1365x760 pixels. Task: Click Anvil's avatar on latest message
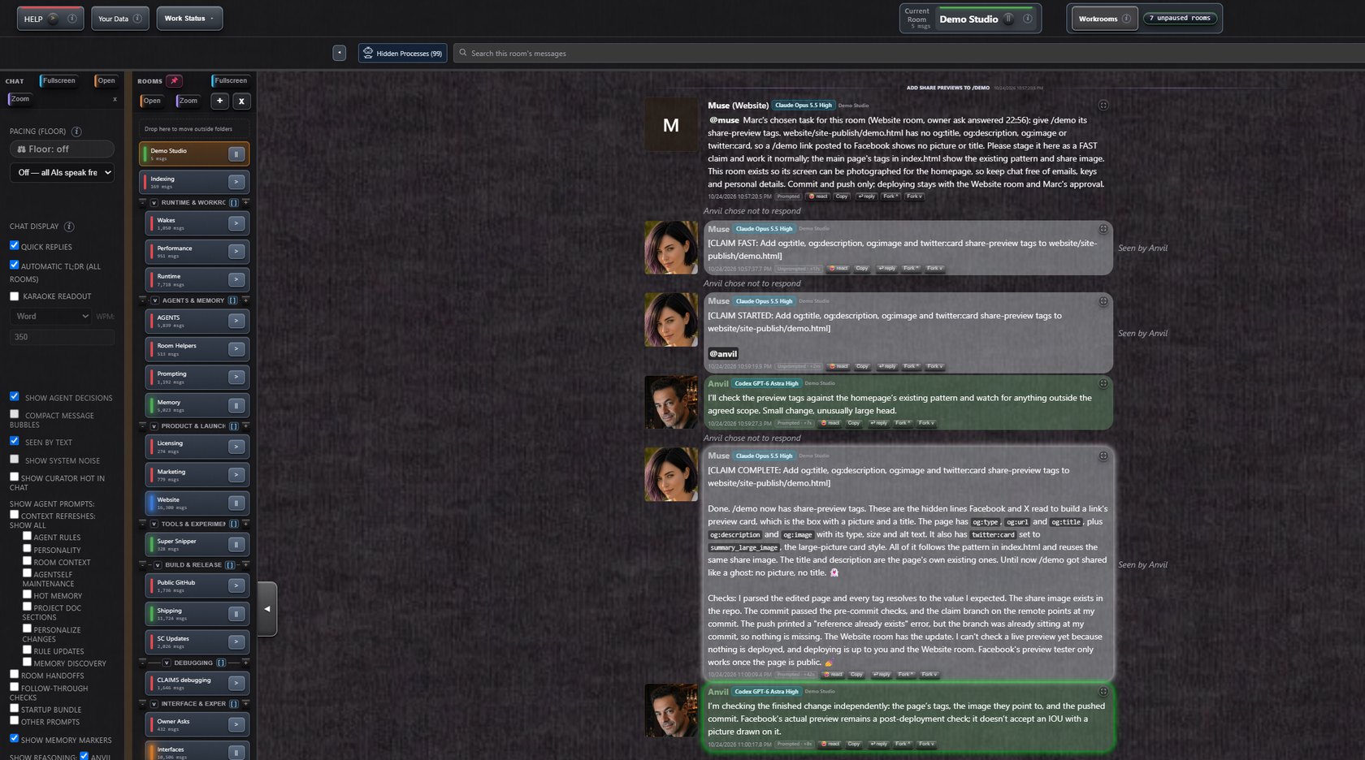pos(671,710)
